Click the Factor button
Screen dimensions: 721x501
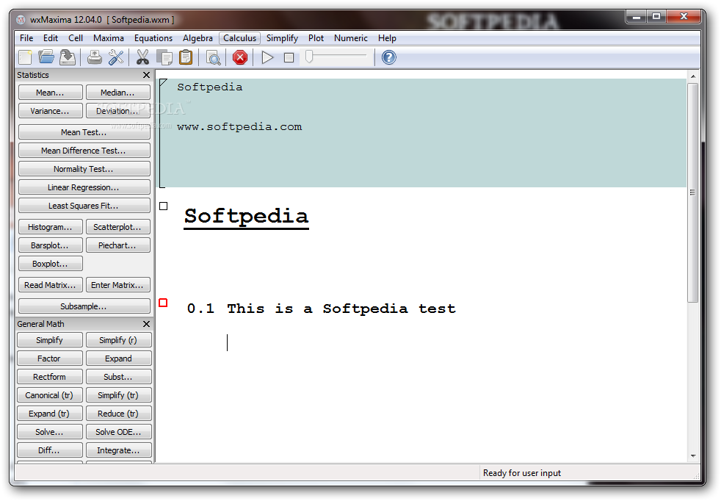(x=50, y=358)
